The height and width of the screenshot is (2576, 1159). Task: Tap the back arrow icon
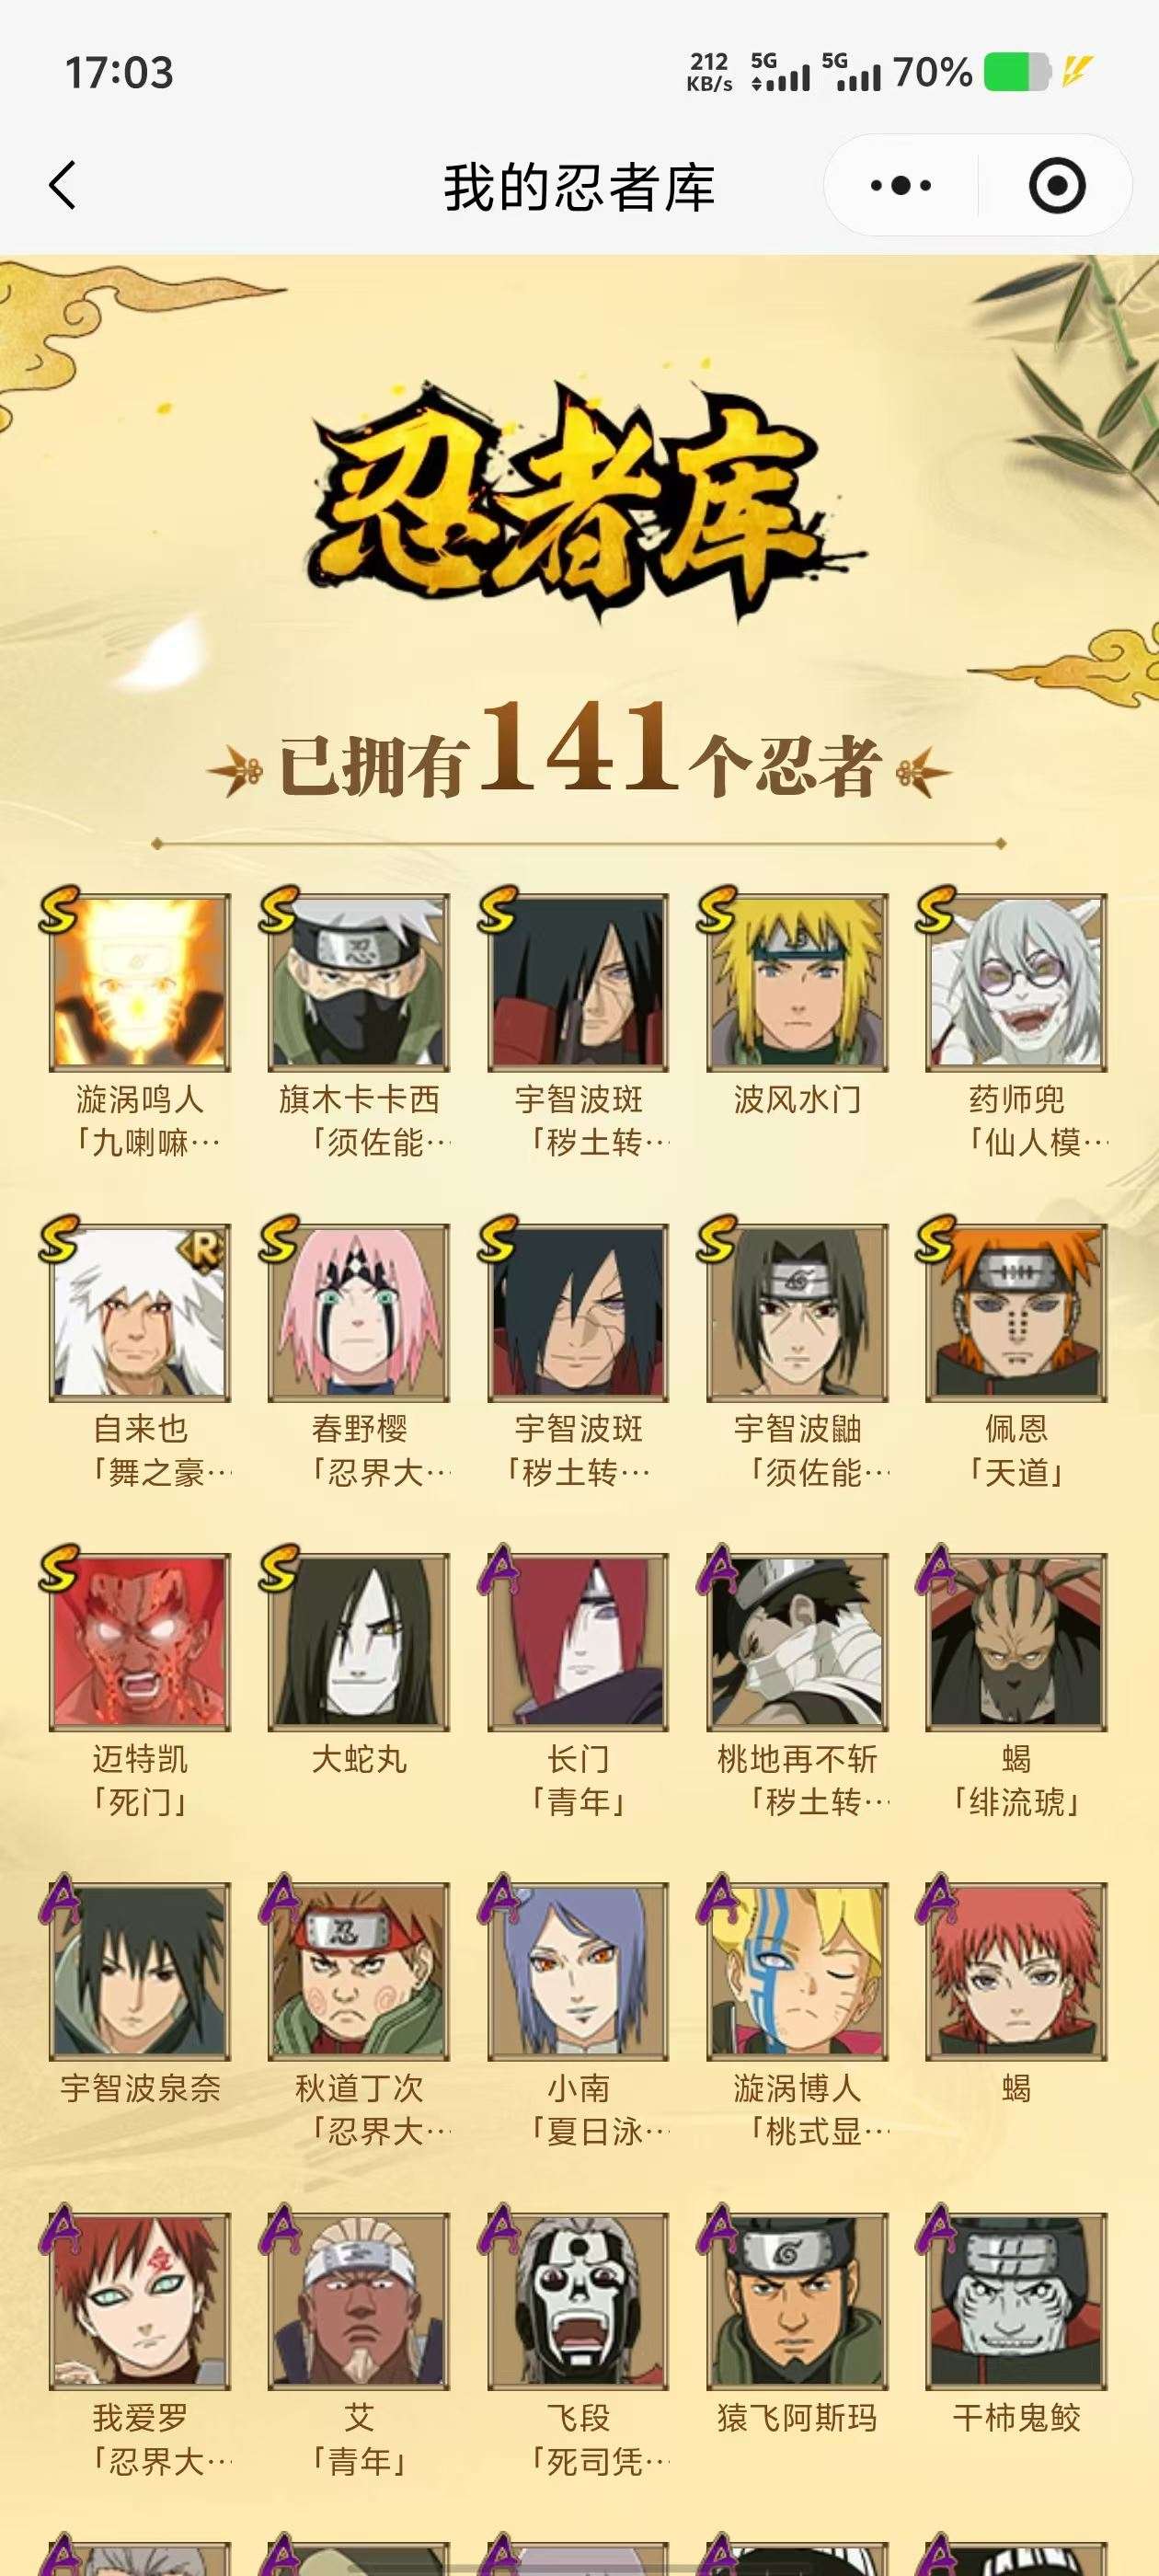pos(62,185)
